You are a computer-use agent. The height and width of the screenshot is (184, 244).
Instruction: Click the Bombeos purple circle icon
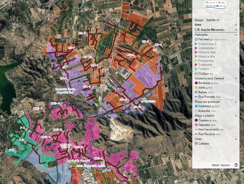(x=196, y=83)
